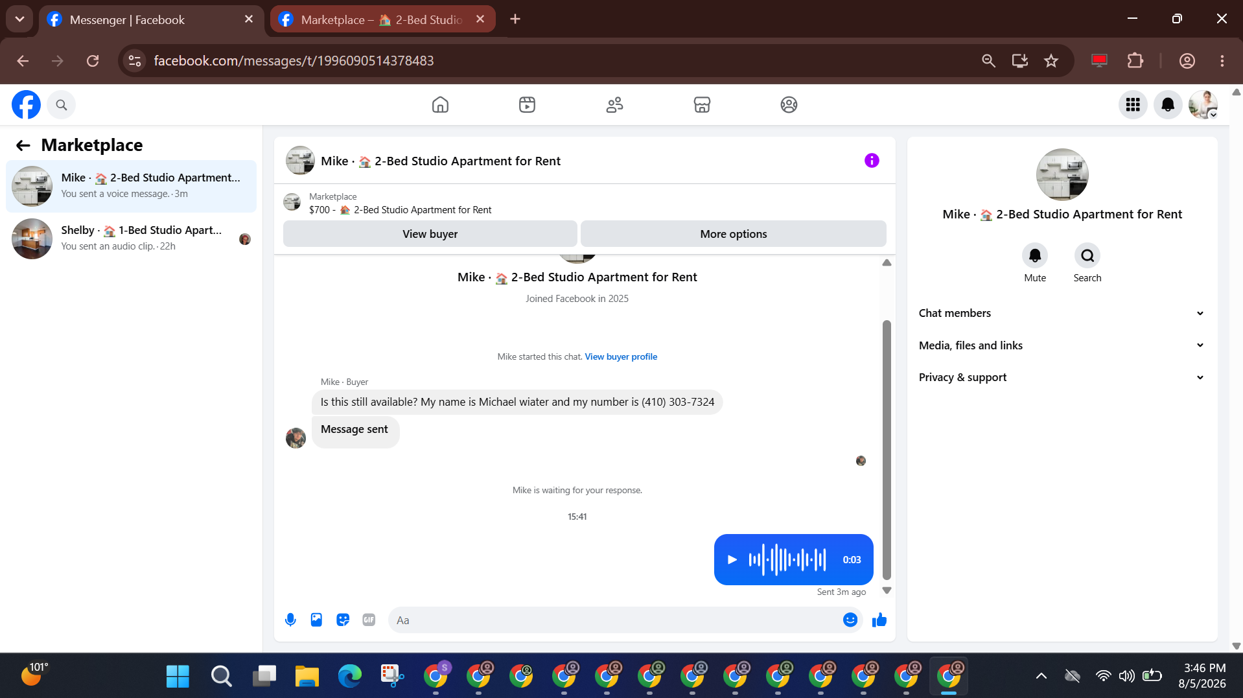Go back from Marketplace chats list
This screenshot has width=1243, height=698.
23,145
